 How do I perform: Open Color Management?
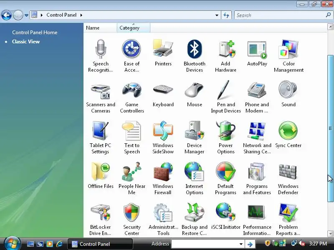tap(288, 56)
